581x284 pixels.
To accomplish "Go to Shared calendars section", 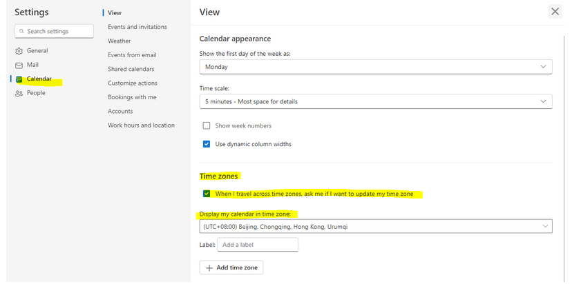I will click(x=131, y=69).
